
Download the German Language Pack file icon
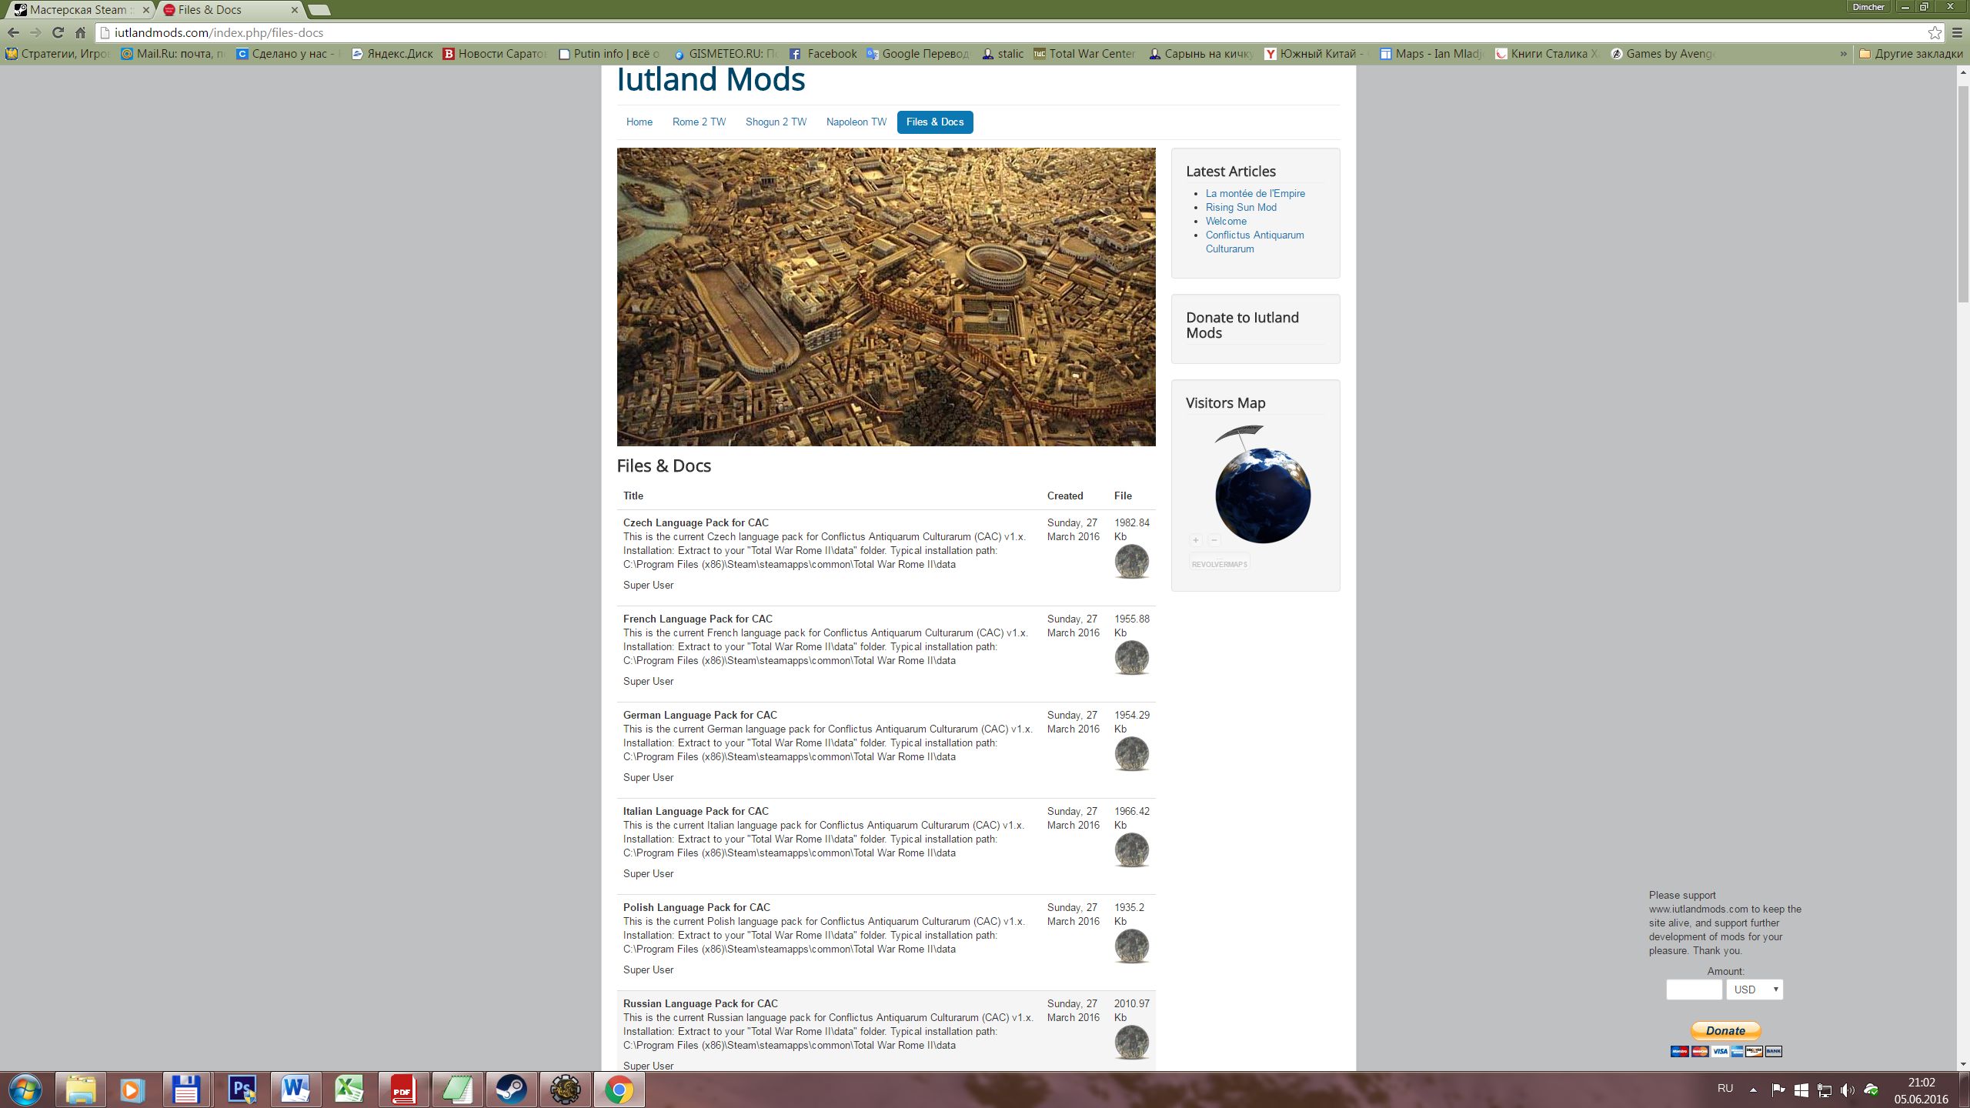click(1131, 754)
